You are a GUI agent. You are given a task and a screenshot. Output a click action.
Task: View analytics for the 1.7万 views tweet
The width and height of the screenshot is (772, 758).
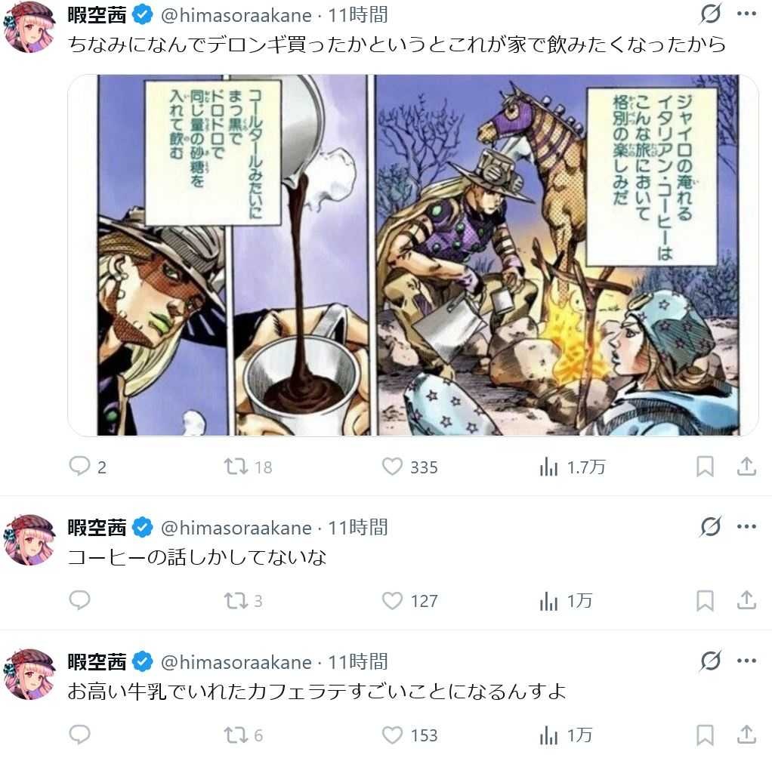[548, 466]
